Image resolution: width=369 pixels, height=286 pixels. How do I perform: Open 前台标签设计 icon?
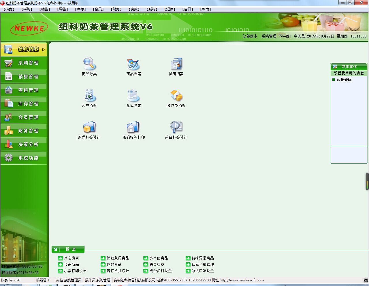tap(176, 127)
